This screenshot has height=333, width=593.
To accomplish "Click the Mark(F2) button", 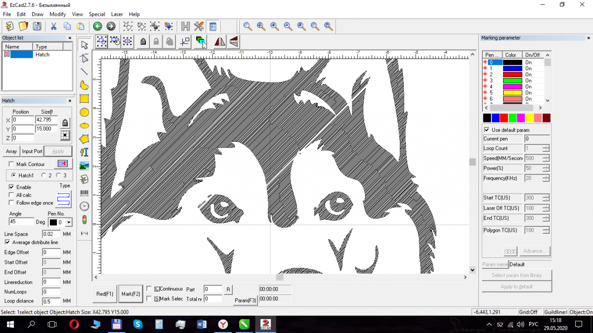I will click(x=131, y=293).
